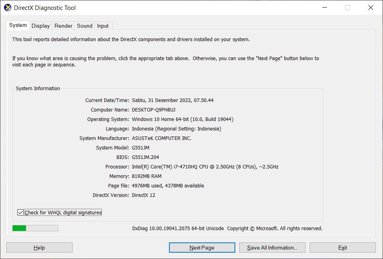Click the 'System Manufacturer:' label

point(104,138)
